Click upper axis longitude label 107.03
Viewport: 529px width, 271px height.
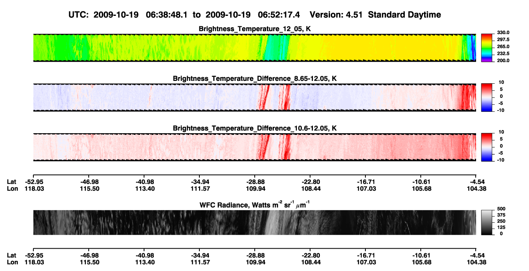pos(365,189)
